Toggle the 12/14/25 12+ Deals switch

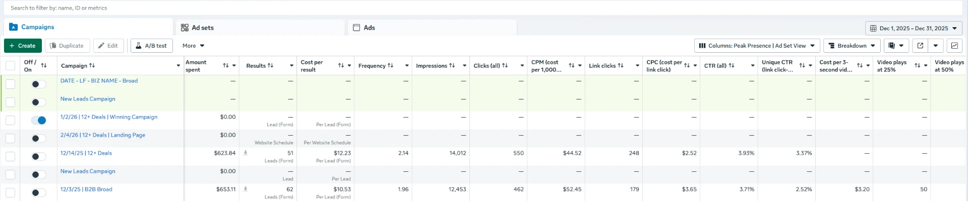point(38,156)
